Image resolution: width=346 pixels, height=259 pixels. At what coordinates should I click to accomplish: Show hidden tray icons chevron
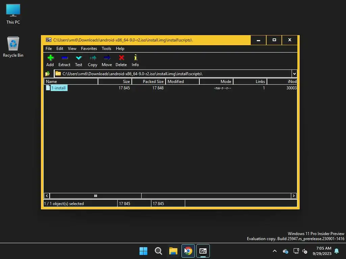pyautogui.click(x=275, y=251)
